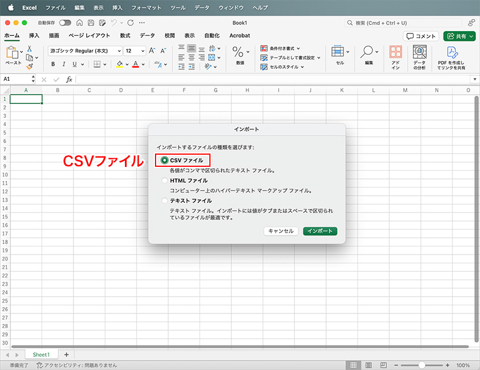Screen dimensions: 480x370
Task: Click the Wrap Text icon
Action: 212,48
